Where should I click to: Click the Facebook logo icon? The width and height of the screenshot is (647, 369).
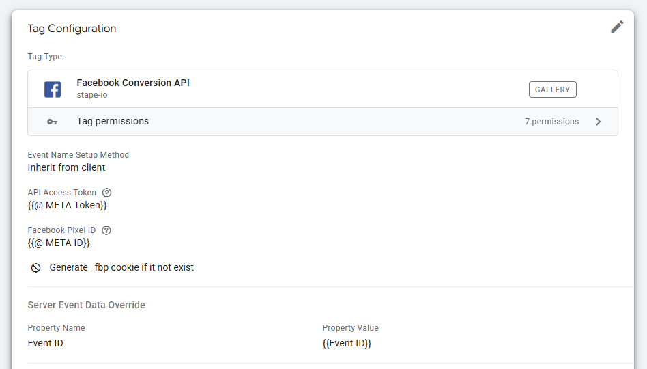53,89
